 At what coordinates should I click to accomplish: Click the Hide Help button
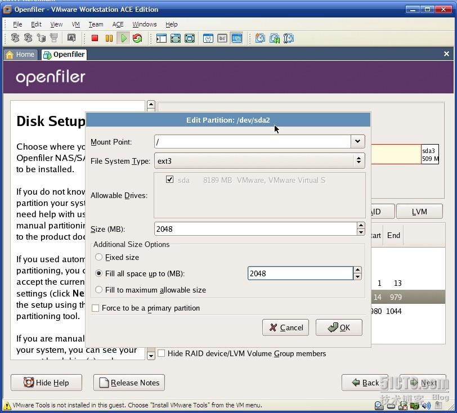point(46,383)
